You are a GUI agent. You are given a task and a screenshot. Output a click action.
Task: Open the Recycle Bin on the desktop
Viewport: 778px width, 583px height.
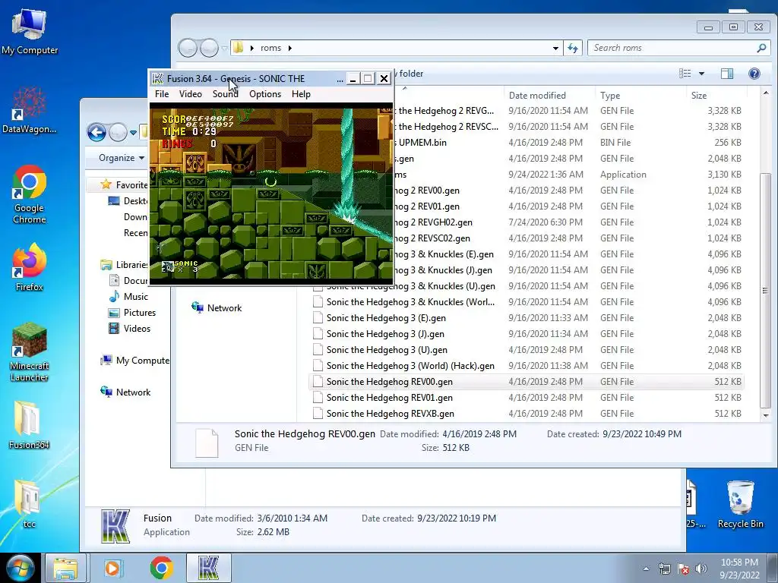[740, 504]
